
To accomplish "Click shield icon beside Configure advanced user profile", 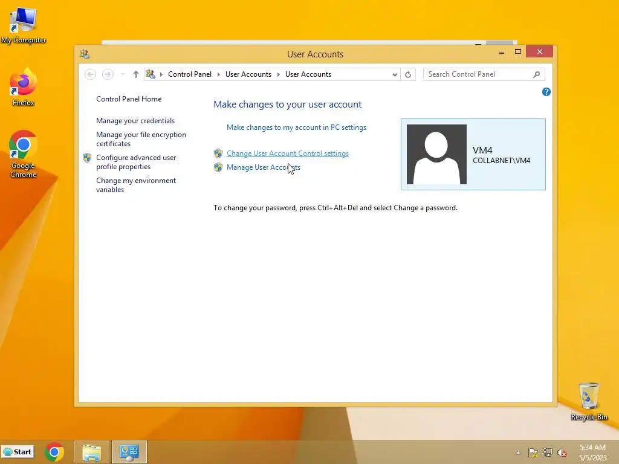I will coord(87,158).
